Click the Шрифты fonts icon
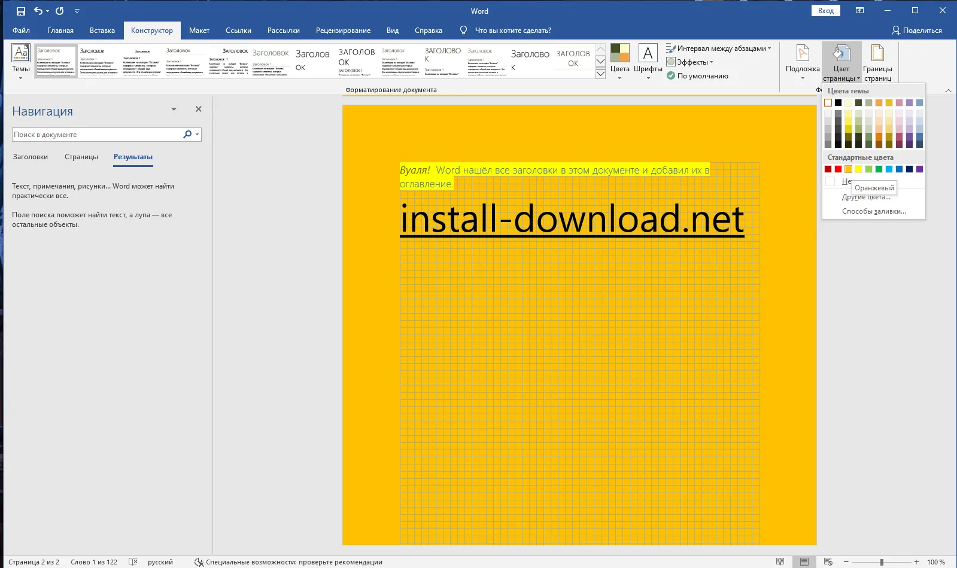957x568 pixels. coord(648,55)
